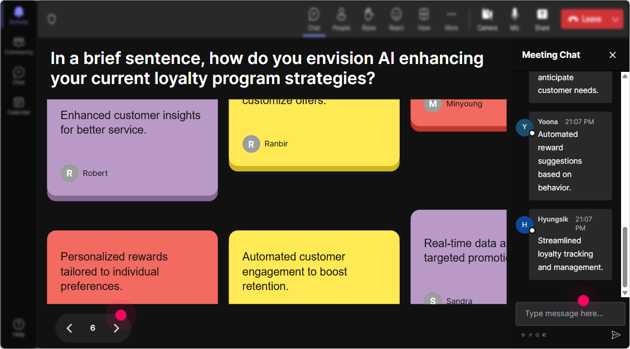Attach a file using the paperclip icon
630x349 pixels.
[x=530, y=335]
